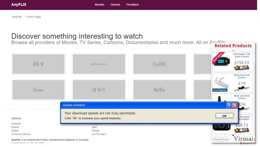Open the Drama genre link
Image resolution: width=260 pixels, height=147 pixels.
(x=15, y=127)
